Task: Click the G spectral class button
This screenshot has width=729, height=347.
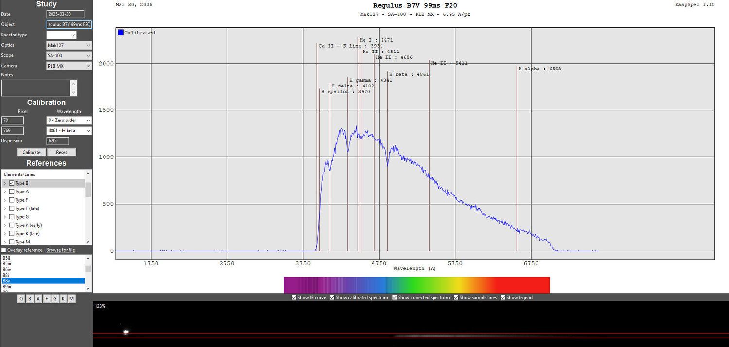Action: tap(55, 299)
